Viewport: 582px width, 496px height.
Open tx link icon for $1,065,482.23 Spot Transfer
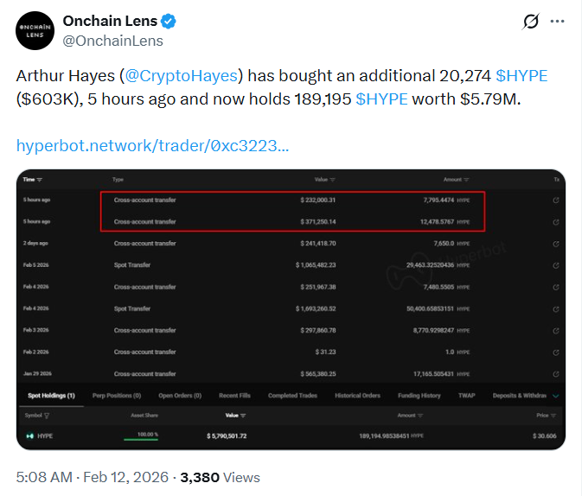click(556, 265)
